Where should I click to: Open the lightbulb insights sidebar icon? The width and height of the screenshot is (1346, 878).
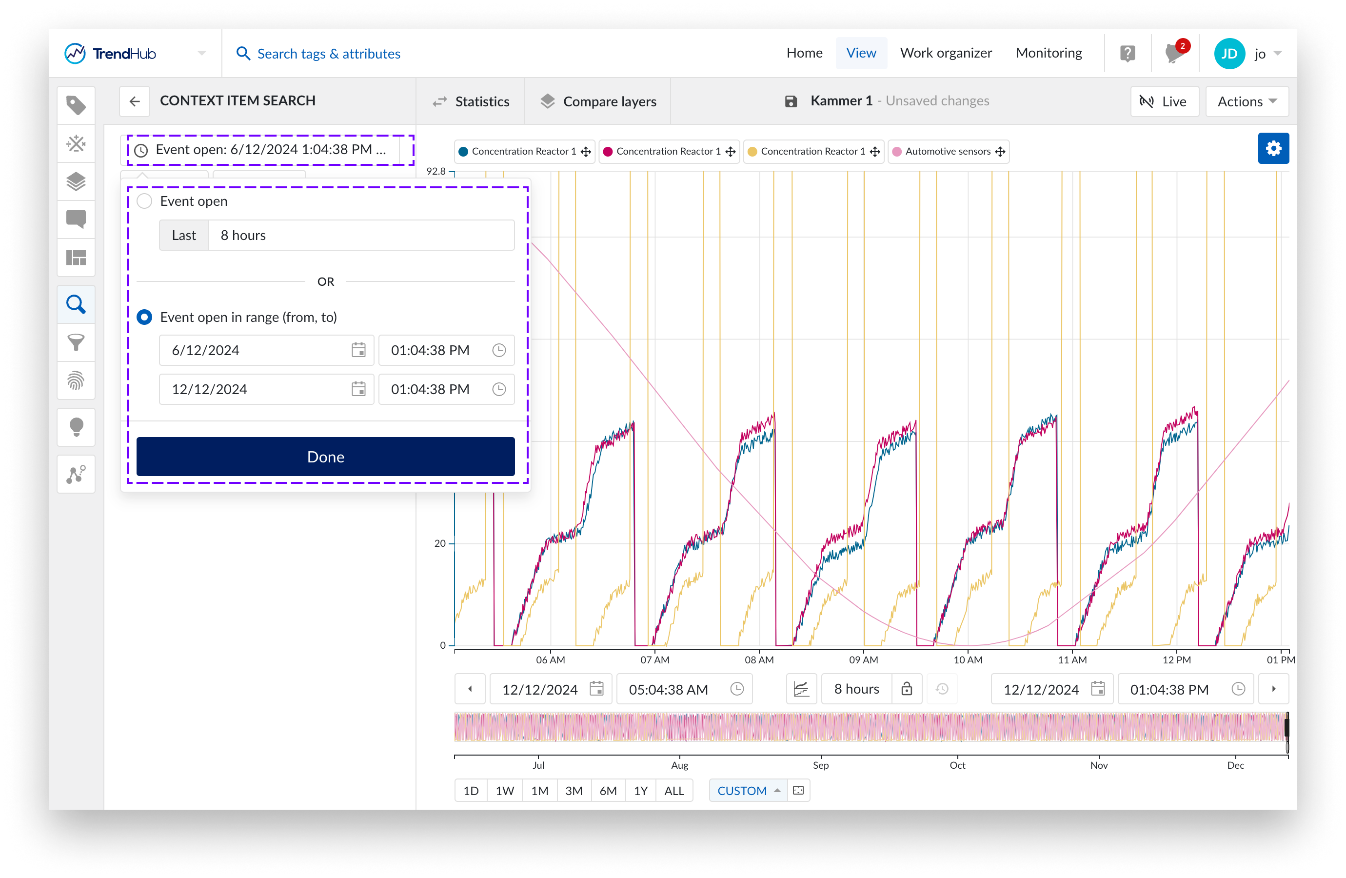76,427
